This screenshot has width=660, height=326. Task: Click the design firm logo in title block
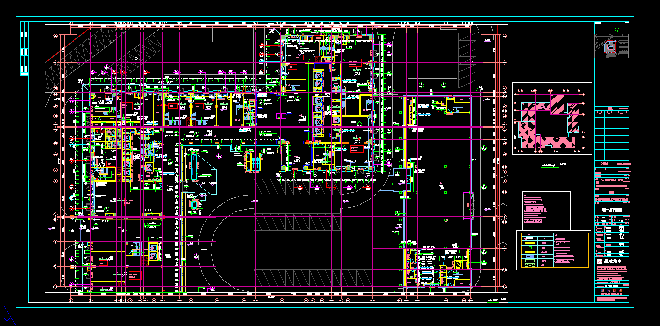click(x=599, y=261)
